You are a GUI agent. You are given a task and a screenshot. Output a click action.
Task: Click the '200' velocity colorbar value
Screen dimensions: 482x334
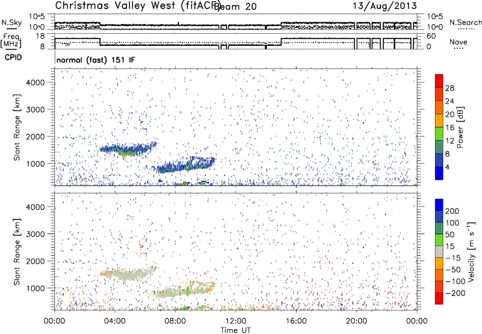452,211
